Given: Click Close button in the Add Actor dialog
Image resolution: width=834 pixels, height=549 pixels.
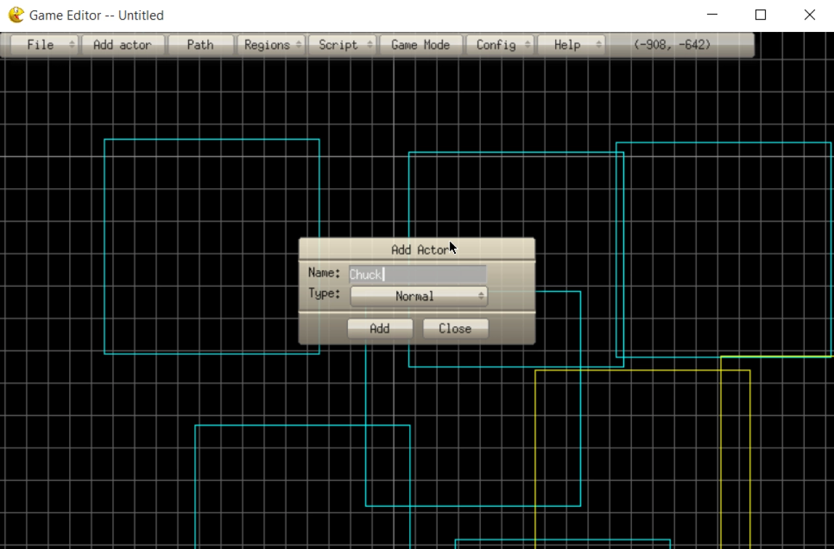Looking at the screenshot, I should [455, 329].
